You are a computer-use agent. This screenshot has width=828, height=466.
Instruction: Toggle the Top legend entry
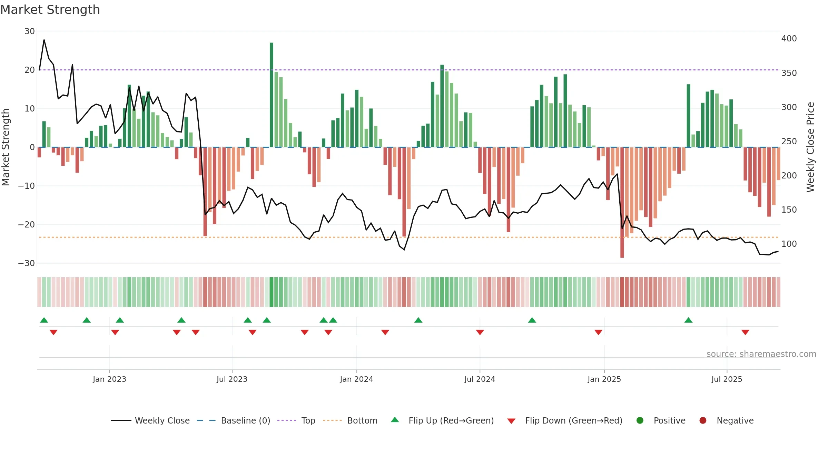tap(296, 420)
